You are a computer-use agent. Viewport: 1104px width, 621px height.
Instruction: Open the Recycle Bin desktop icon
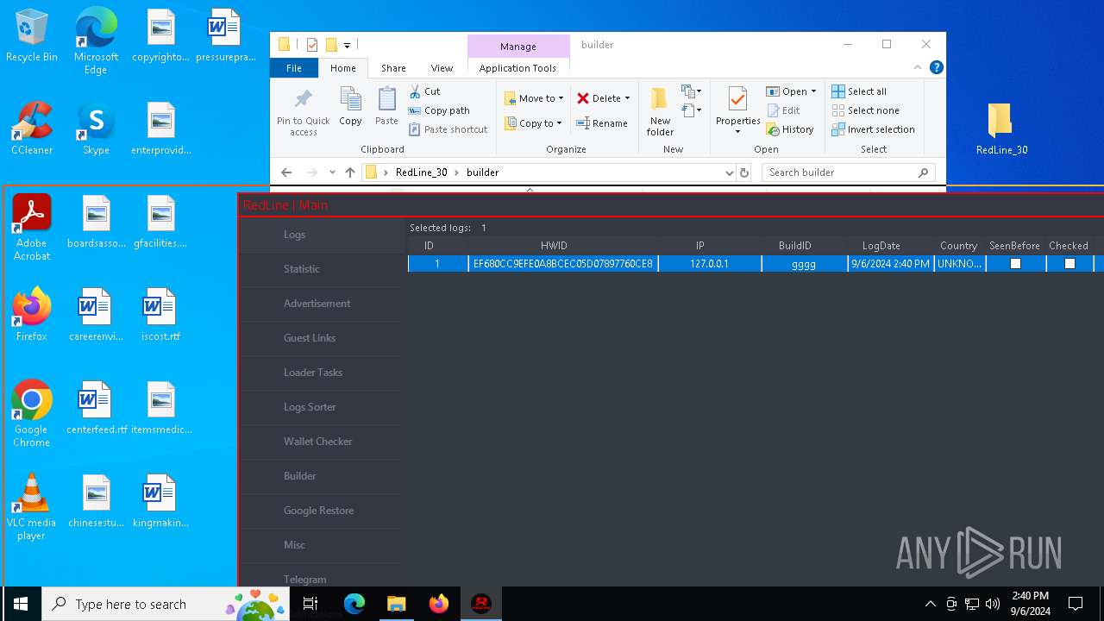[x=32, y=36]
